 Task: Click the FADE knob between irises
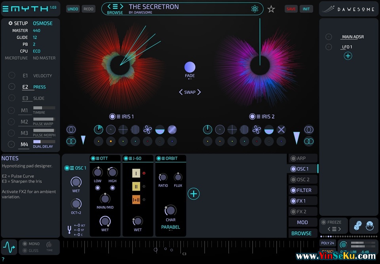pos(190,67)
